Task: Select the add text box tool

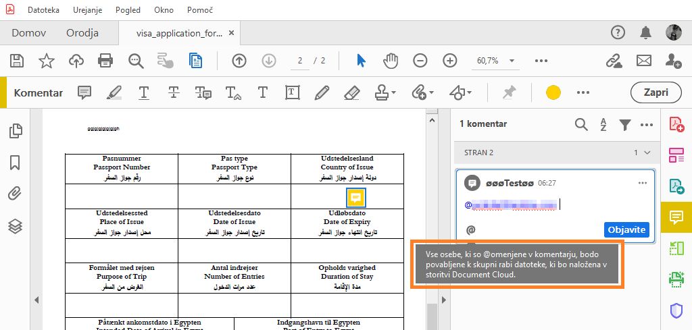Action: coord(292,92)
